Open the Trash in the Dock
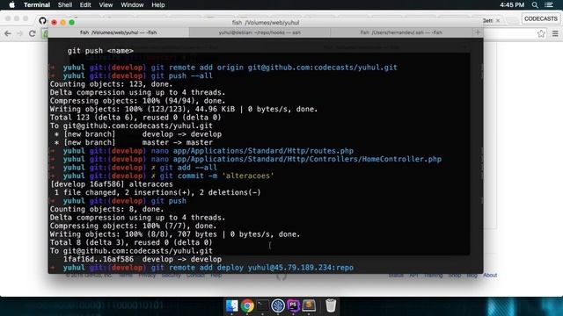This screenshot has width=563, height=316. click(x=331, y=305)
